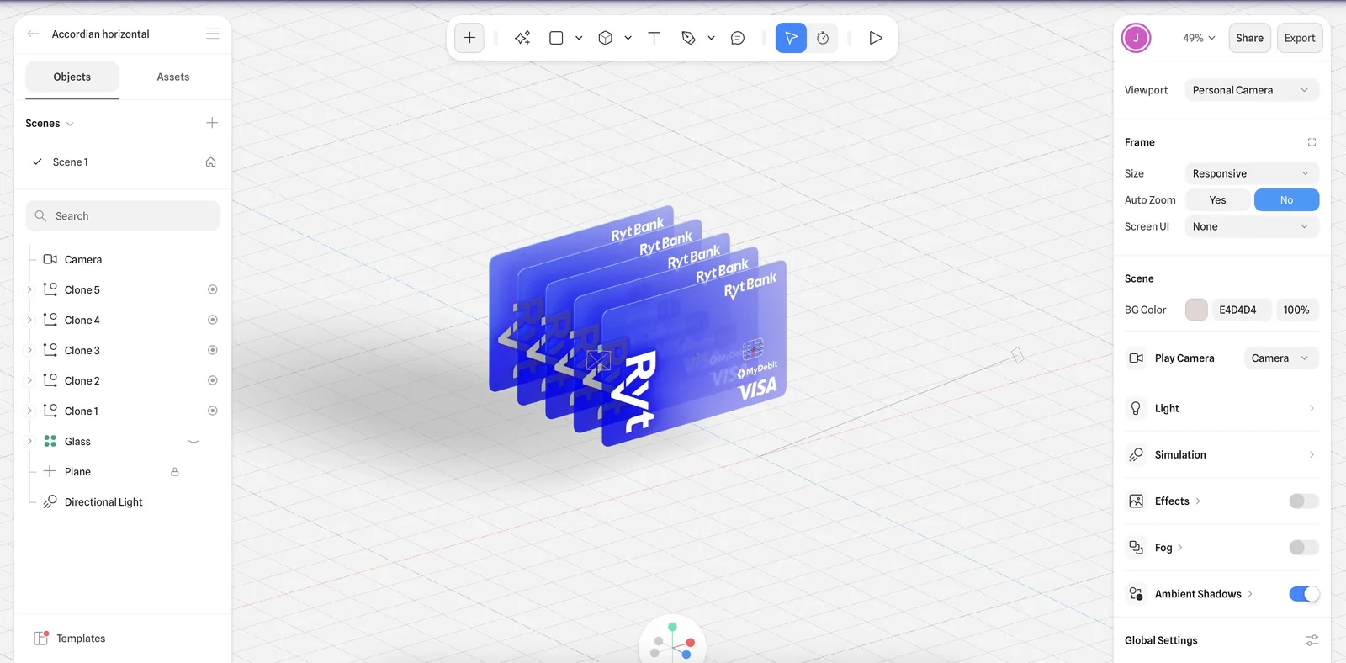Image resolution: width=1346 pixels, height=663 pixels.
Task: Click the E4D4D4 hex color field
Action: [x=1243, y=310]
